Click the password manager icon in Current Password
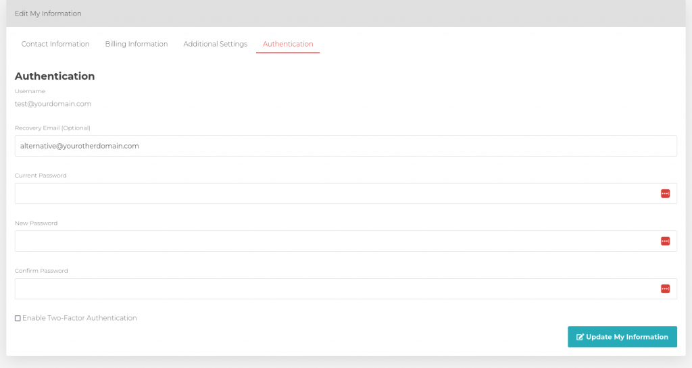 [665, 194]
